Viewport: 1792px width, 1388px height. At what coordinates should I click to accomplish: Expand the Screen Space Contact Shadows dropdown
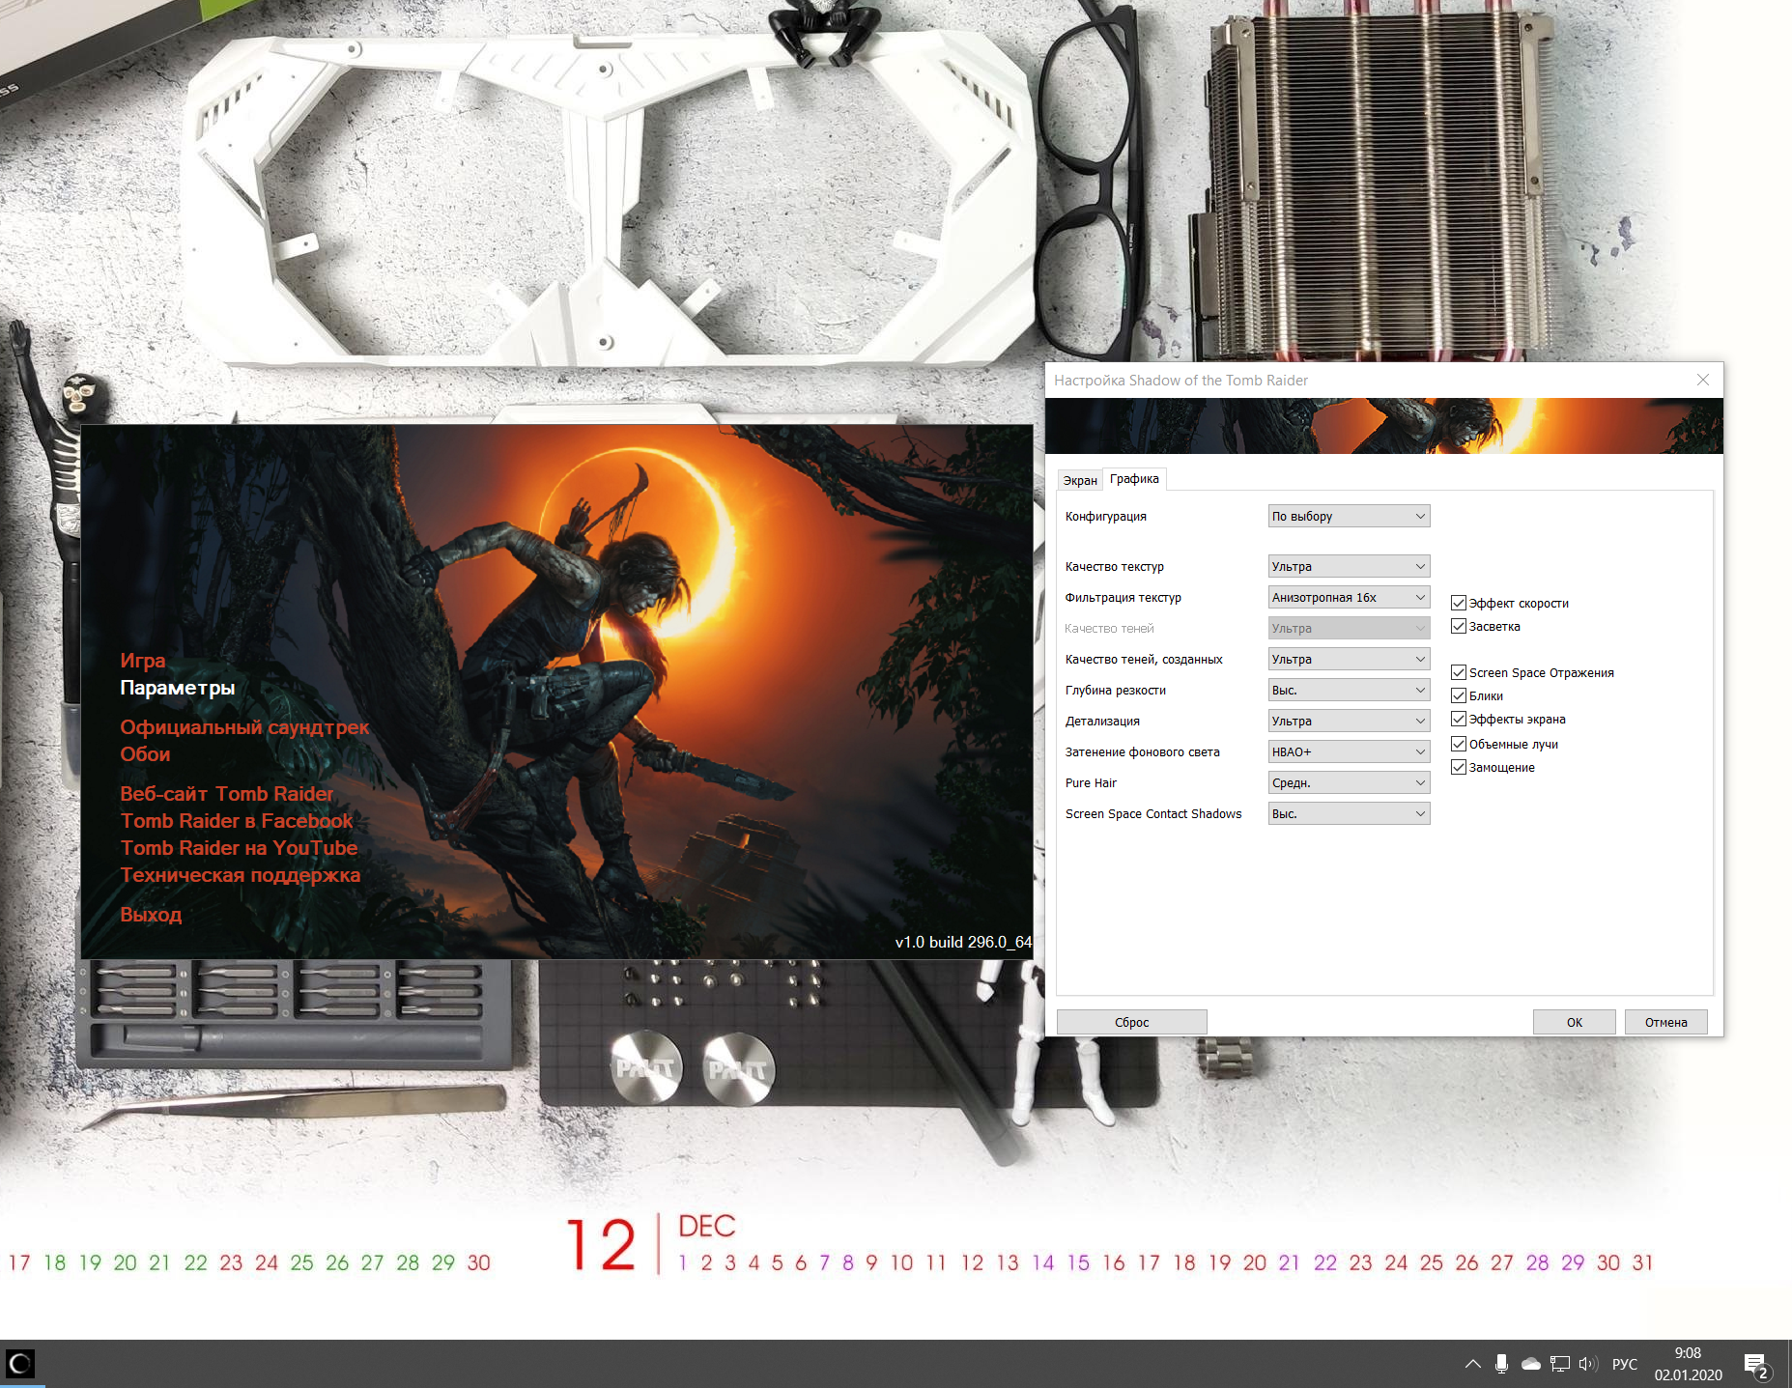(x=1349, y=813)
